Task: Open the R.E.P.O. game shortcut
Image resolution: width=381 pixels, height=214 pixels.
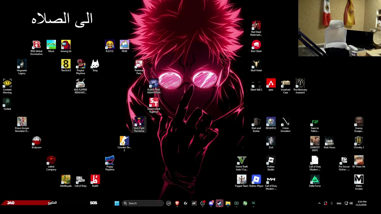Action: (x=110, y=46)
